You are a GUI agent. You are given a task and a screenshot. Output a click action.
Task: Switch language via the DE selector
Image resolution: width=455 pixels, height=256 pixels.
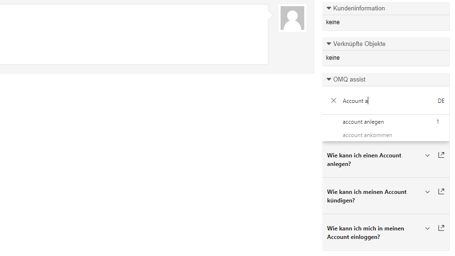[x=441, y=101]
